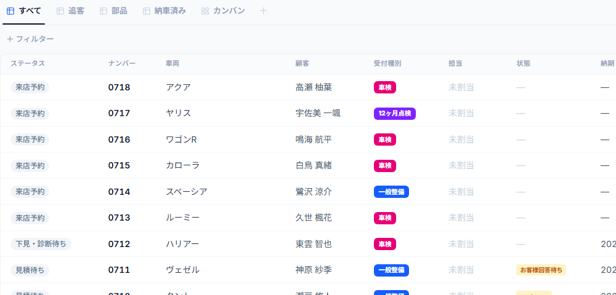616x295 pixels.
Task: Click the 担当 column header
Action: pyautogui.click(x=455, y=63)
